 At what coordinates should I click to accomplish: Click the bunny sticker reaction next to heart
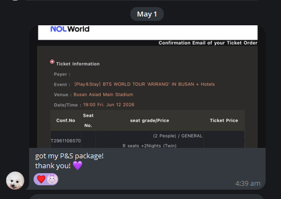(x=52, y=179)
